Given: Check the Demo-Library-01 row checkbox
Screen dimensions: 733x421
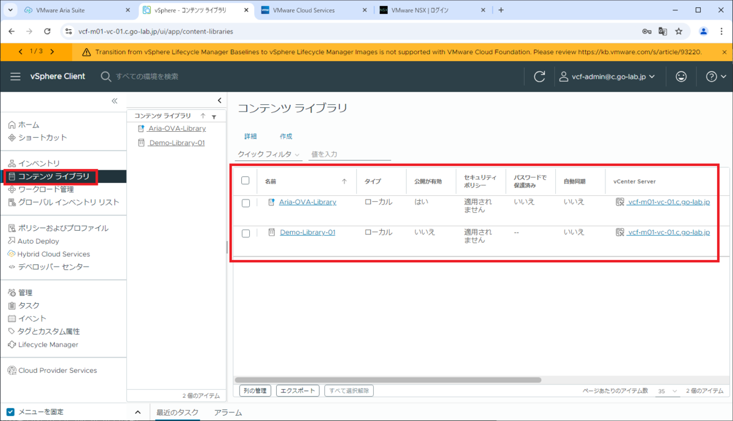Looking at the screenshot, I should [246, 234].
